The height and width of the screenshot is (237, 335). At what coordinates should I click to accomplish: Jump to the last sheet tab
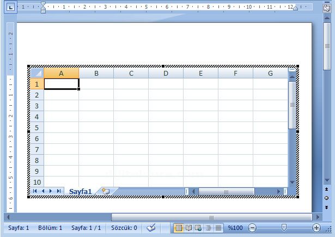(x=59, y=191)
